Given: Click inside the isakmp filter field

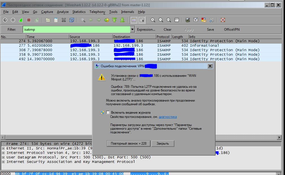Looking at the screenshot, I should click(76, 30).
